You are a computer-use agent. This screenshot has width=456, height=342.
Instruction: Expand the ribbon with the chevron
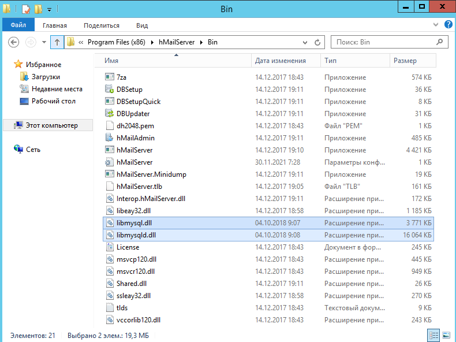tap(435, 25)
